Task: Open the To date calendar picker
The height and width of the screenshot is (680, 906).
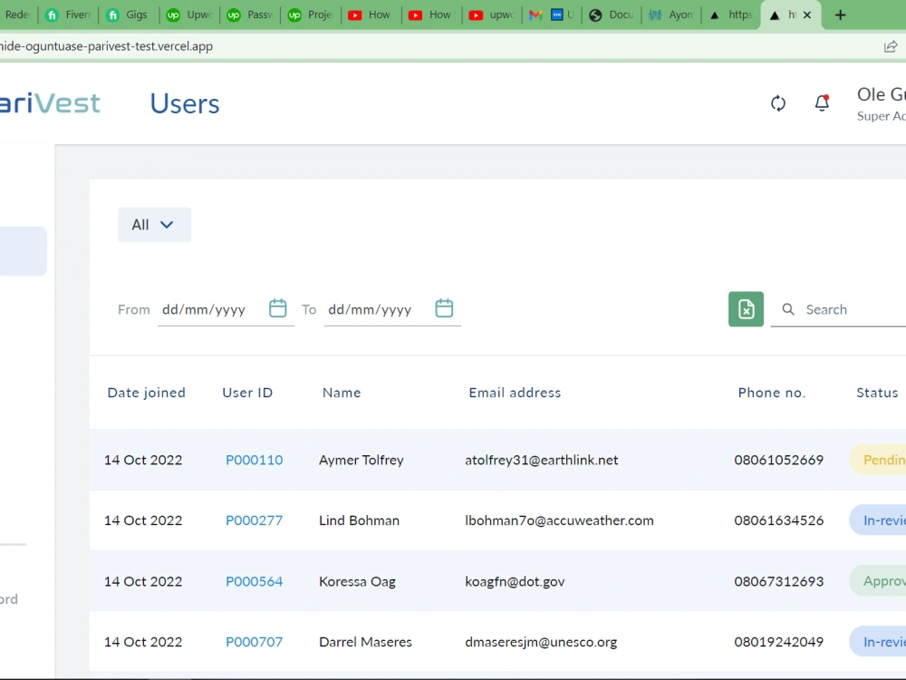Action: click(x=444, y=308)
